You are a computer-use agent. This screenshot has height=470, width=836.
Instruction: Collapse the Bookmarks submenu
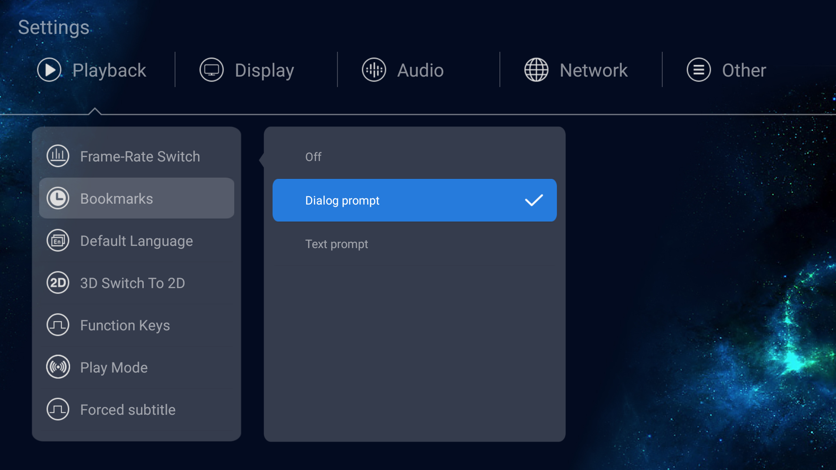[136, 198]
